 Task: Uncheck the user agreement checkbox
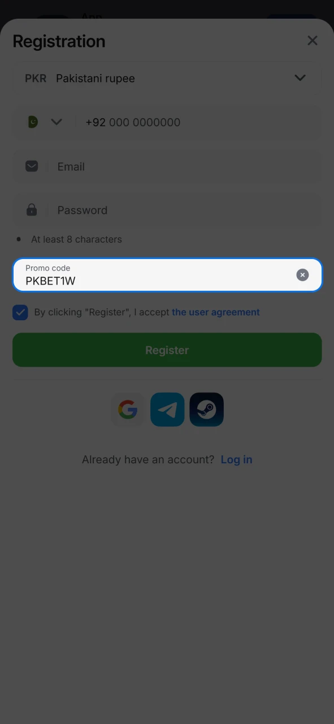tap(20, 312)
